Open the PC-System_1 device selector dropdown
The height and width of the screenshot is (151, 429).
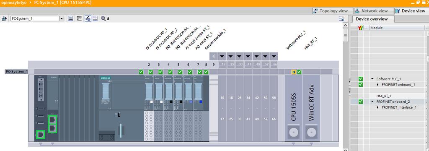coord(62,18)
